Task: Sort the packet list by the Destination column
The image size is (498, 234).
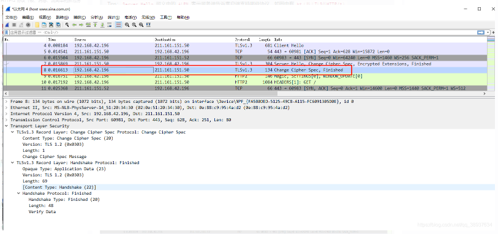Action: [194, 40]
